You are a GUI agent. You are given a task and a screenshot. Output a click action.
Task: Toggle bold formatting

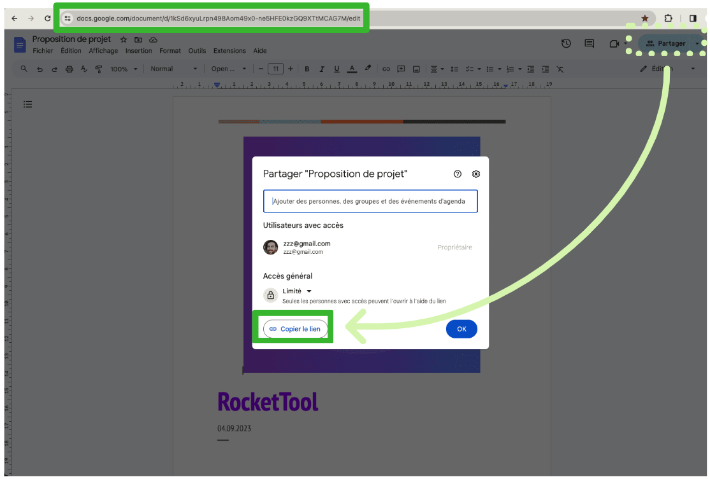pyautogui.click(x=307, y=69)
